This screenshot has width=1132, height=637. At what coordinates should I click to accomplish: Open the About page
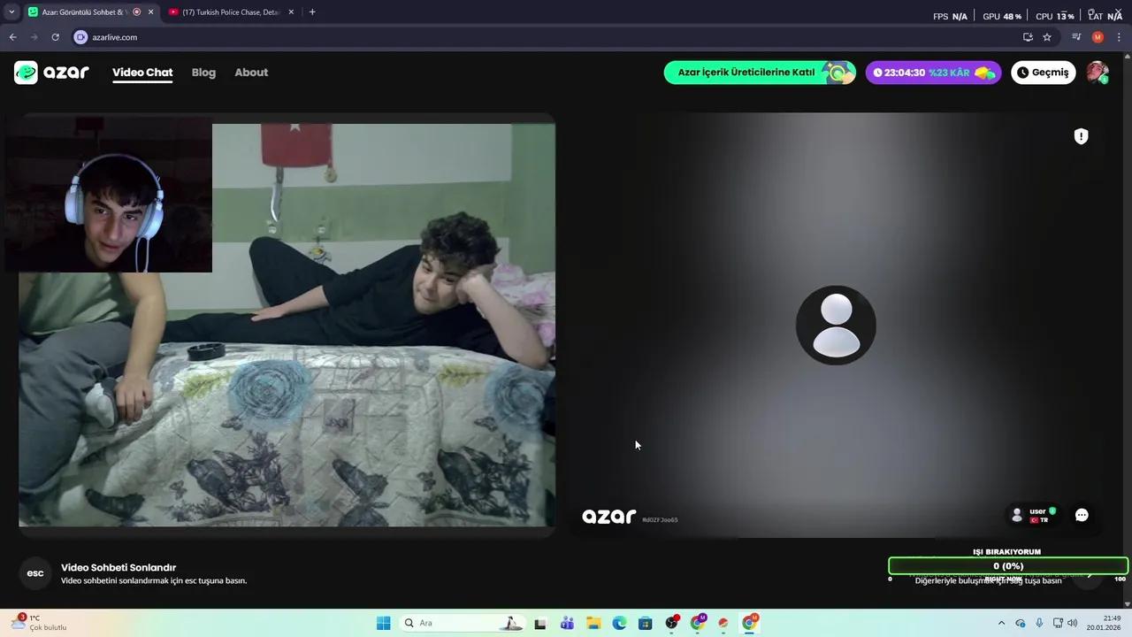251,73
